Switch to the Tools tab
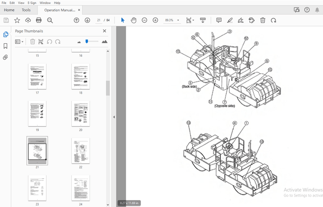Viewport: 323px width, 207px height. coord(26,10)
